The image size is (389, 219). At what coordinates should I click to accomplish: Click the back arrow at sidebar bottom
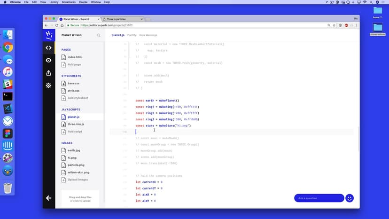coord(48,198)
